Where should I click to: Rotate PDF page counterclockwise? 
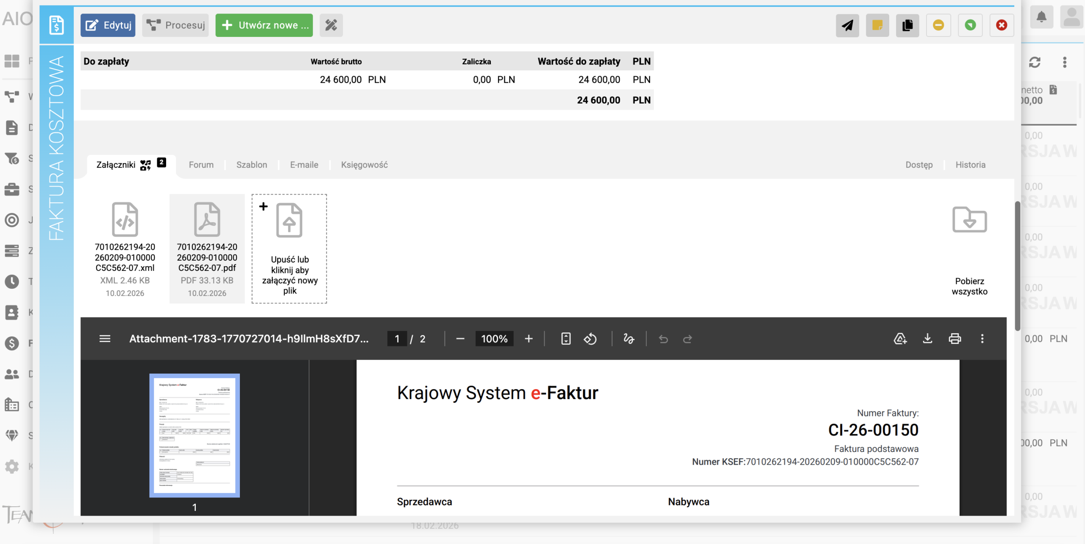tap(590, 339)
